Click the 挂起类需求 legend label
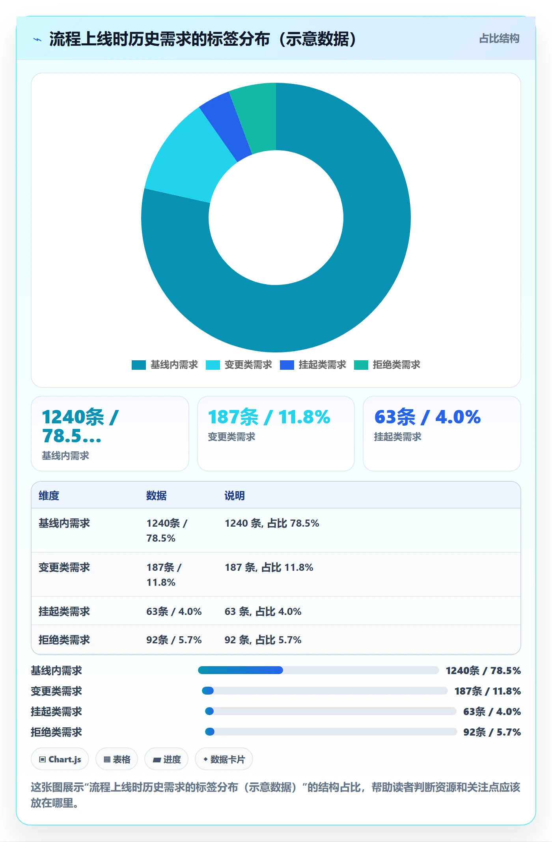The width and height of the screenshot is (552, 842). 323,365
